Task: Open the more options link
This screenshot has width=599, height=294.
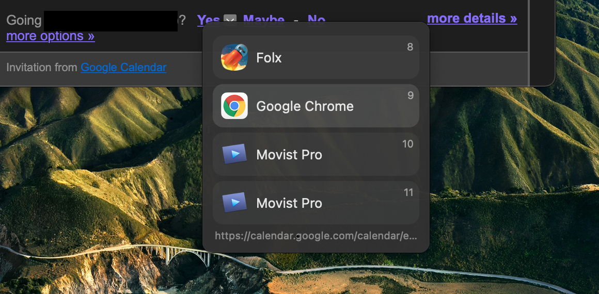Action: click(51, 36)
